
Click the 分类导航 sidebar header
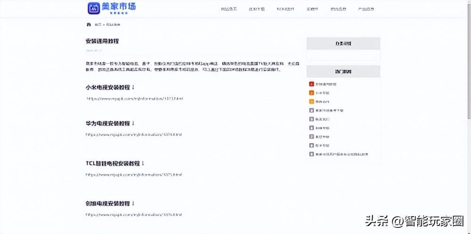click(343, 43)
